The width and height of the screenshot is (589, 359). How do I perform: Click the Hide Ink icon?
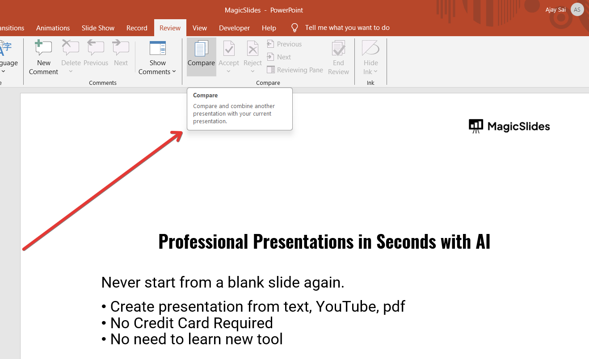pos(370,48)
